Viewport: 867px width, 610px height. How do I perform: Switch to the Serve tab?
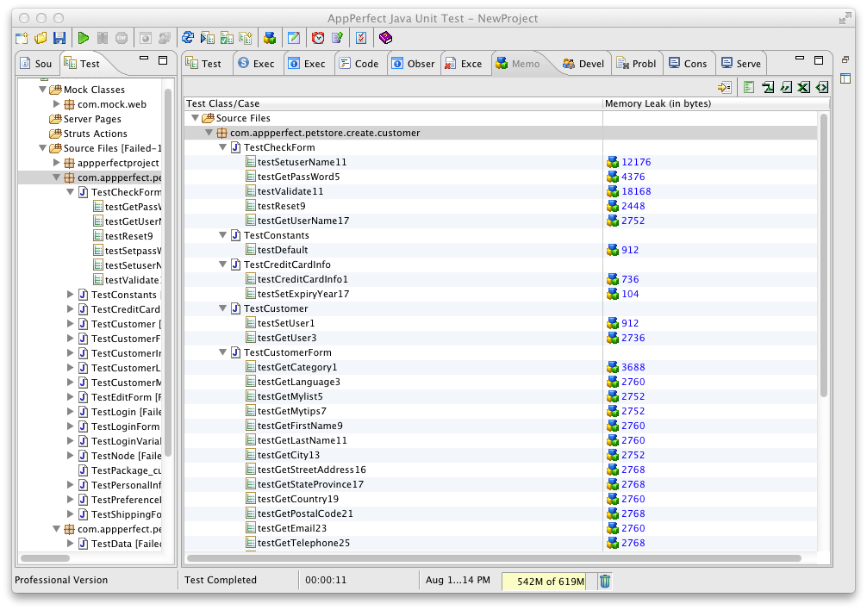pos(741,64)
